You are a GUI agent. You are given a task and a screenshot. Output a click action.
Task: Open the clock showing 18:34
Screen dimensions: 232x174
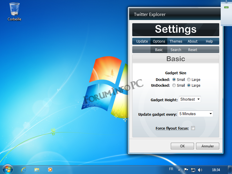point(216,170)
